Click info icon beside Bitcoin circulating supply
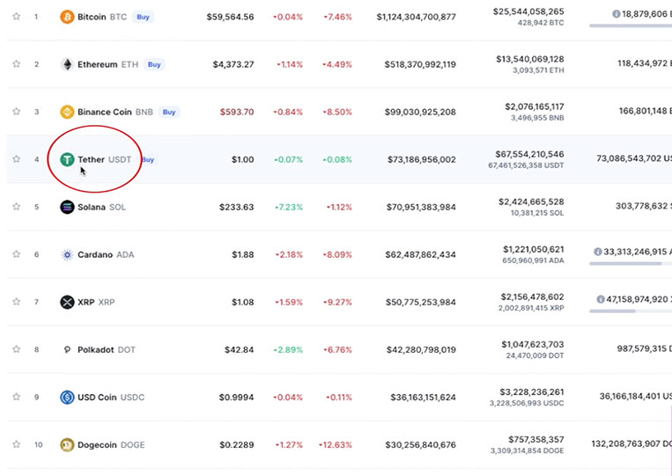 pos(616,14)
